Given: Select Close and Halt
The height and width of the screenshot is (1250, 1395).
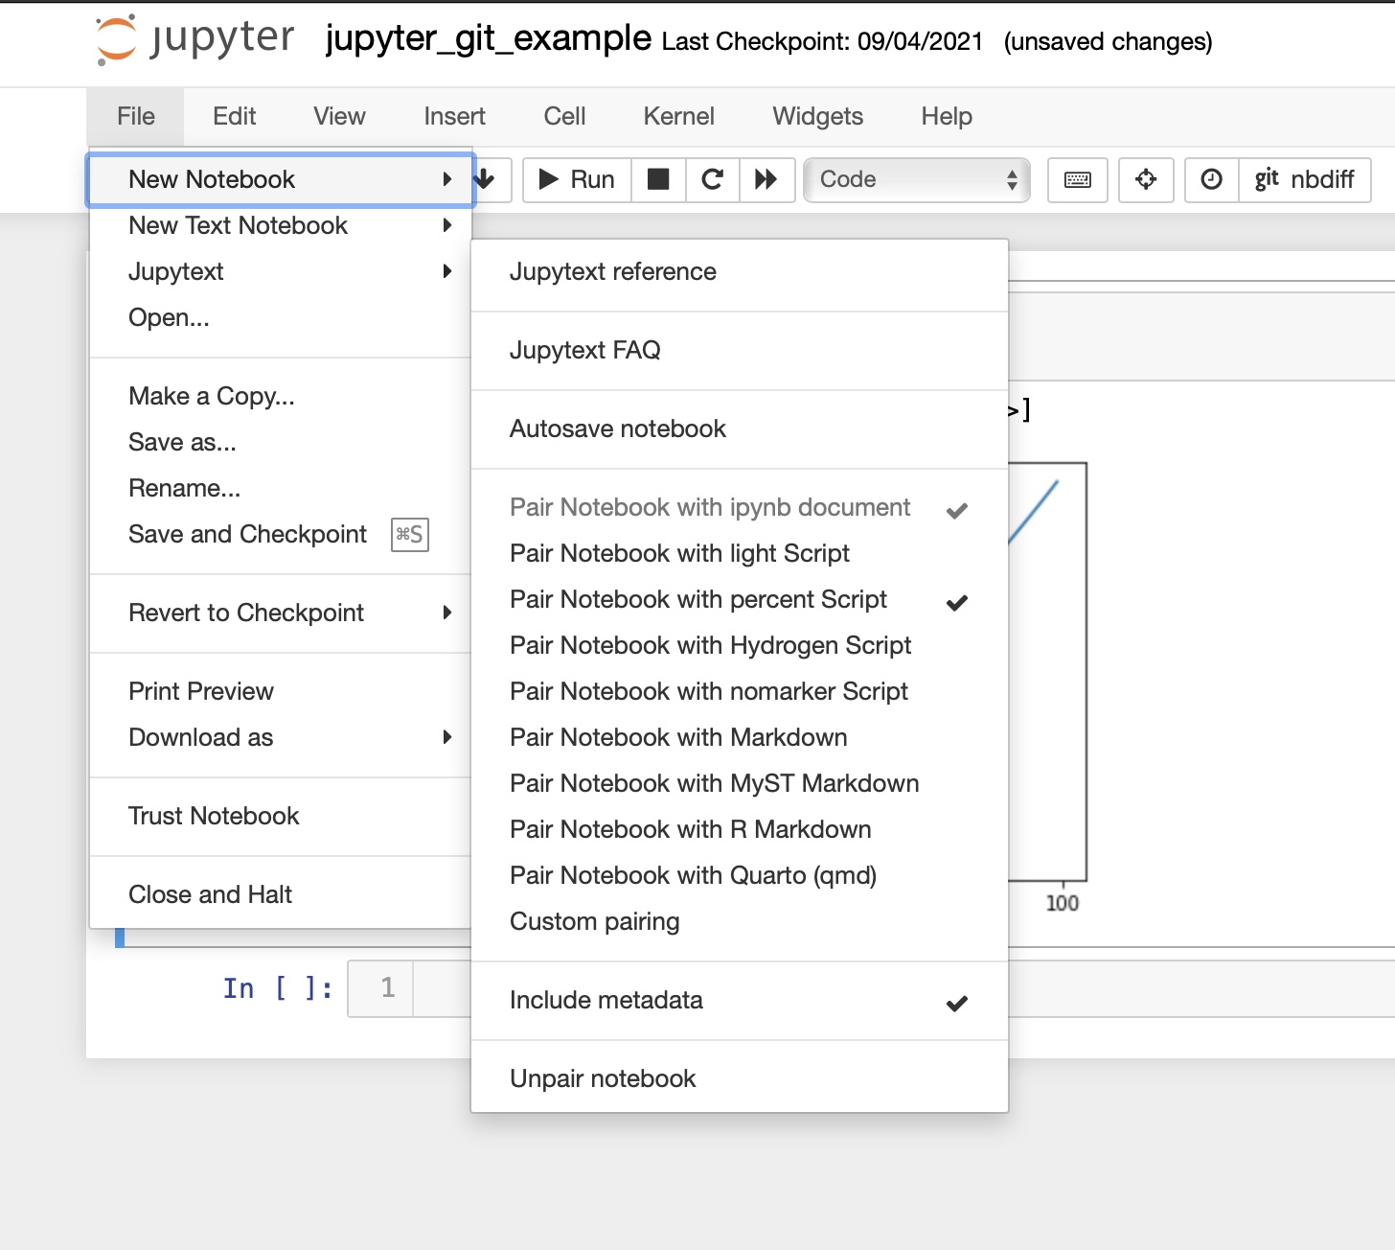Looking at the screenshot, I should pyautogui.click(x=281, y=894).
